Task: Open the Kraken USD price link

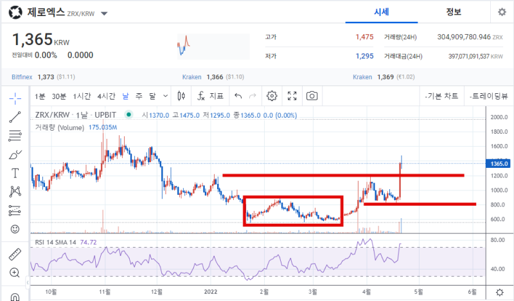Action: click(191, 77)
